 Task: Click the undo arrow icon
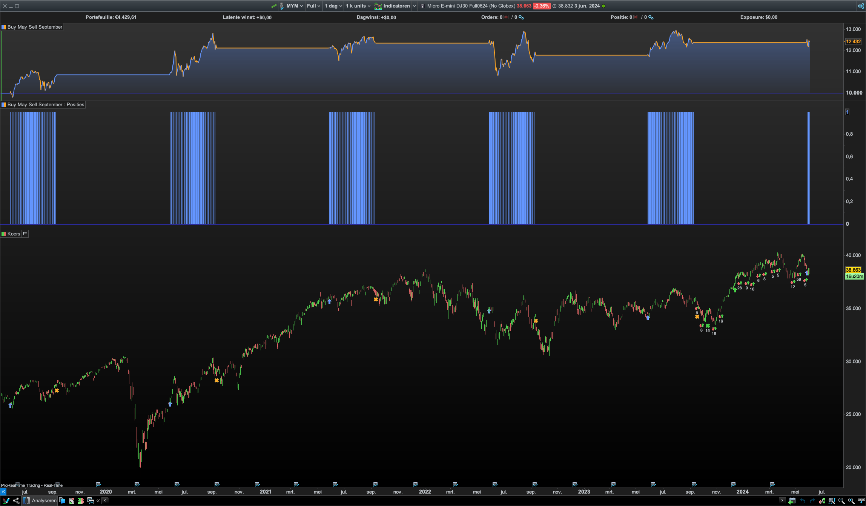click(x=802, y=501)
